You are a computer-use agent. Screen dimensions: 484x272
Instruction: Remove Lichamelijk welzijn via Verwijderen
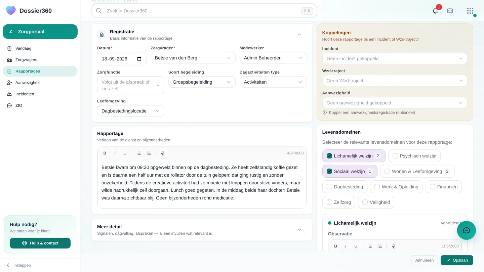[x=451, y=223]
